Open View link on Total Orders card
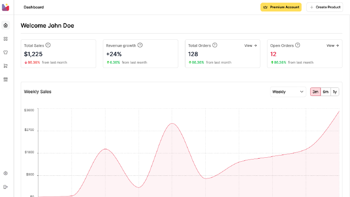 pyautogui.click(x=250, y=45)
